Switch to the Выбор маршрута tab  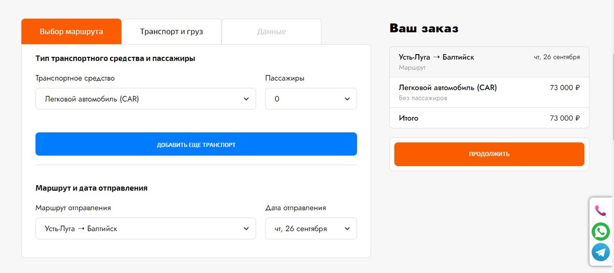click(72, 32)
